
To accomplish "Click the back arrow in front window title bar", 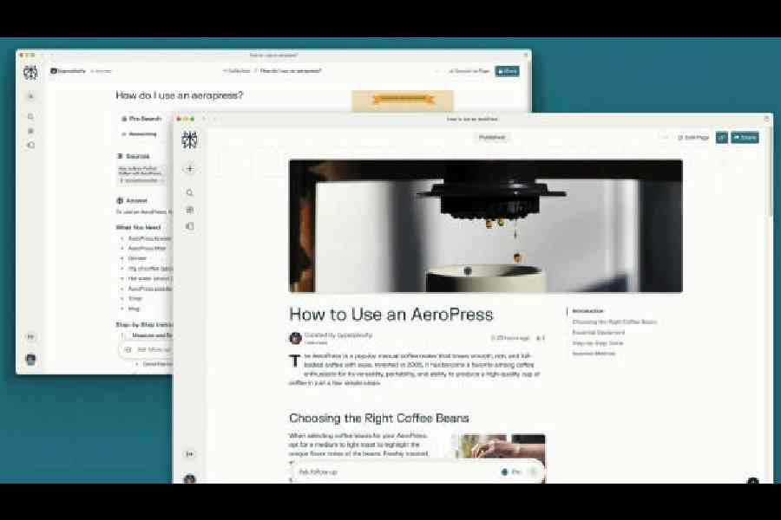I will (x=204, y=120).
